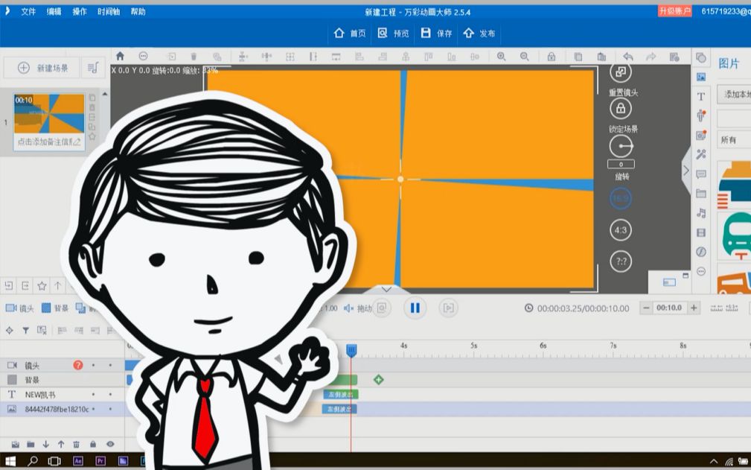Click the delete trash icon in the canvas toolbar
This screenshot has width=751, height=470.
tap(194, 57)
